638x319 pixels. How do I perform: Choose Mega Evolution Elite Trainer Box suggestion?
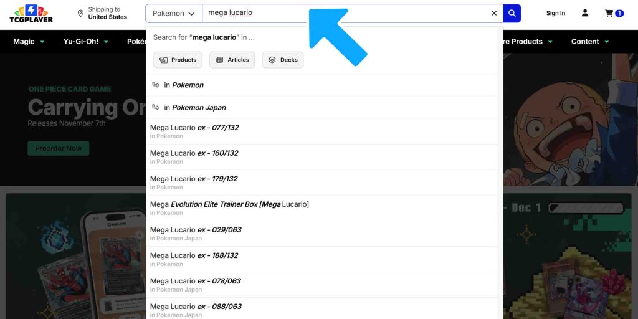[x=229, y=204]
